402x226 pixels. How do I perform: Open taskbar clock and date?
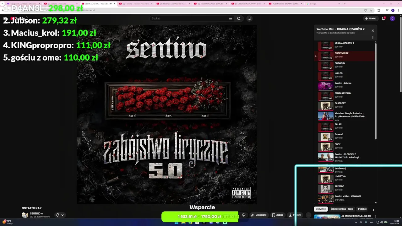coord(394,222)
